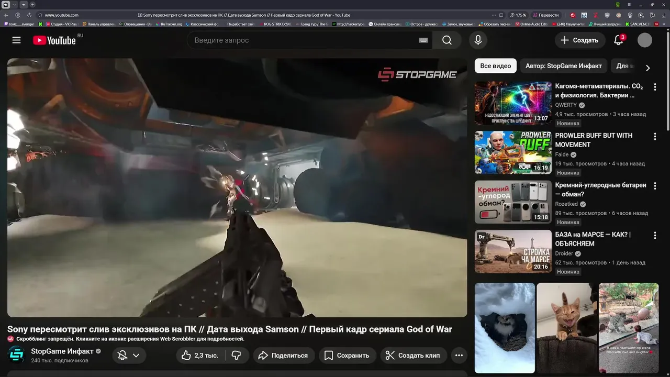Expand the subscription options chevron
This screenshot has width=670, height=377.
[136, 355]
